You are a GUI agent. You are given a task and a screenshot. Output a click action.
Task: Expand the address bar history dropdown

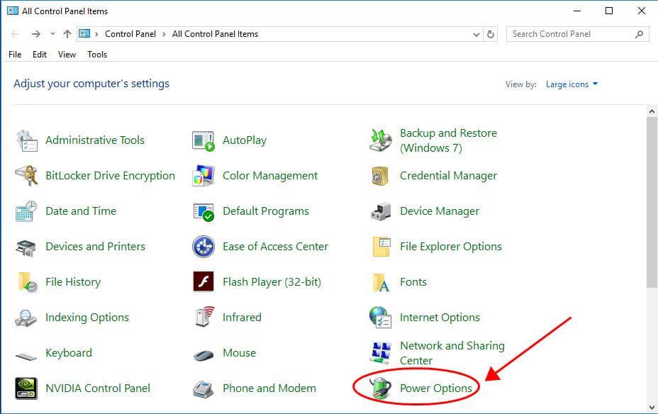476,35
